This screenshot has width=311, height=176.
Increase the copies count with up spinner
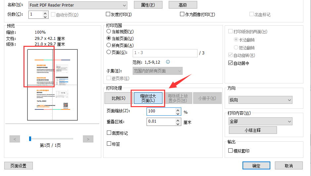45,13
